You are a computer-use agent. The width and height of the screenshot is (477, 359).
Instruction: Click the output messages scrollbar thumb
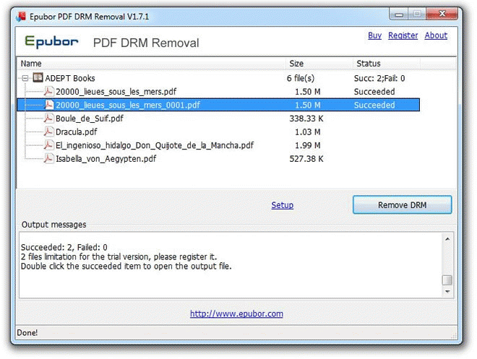point(447,280)
